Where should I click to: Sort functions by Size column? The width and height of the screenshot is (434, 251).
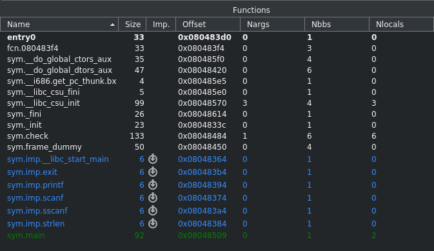pos(132,25)
